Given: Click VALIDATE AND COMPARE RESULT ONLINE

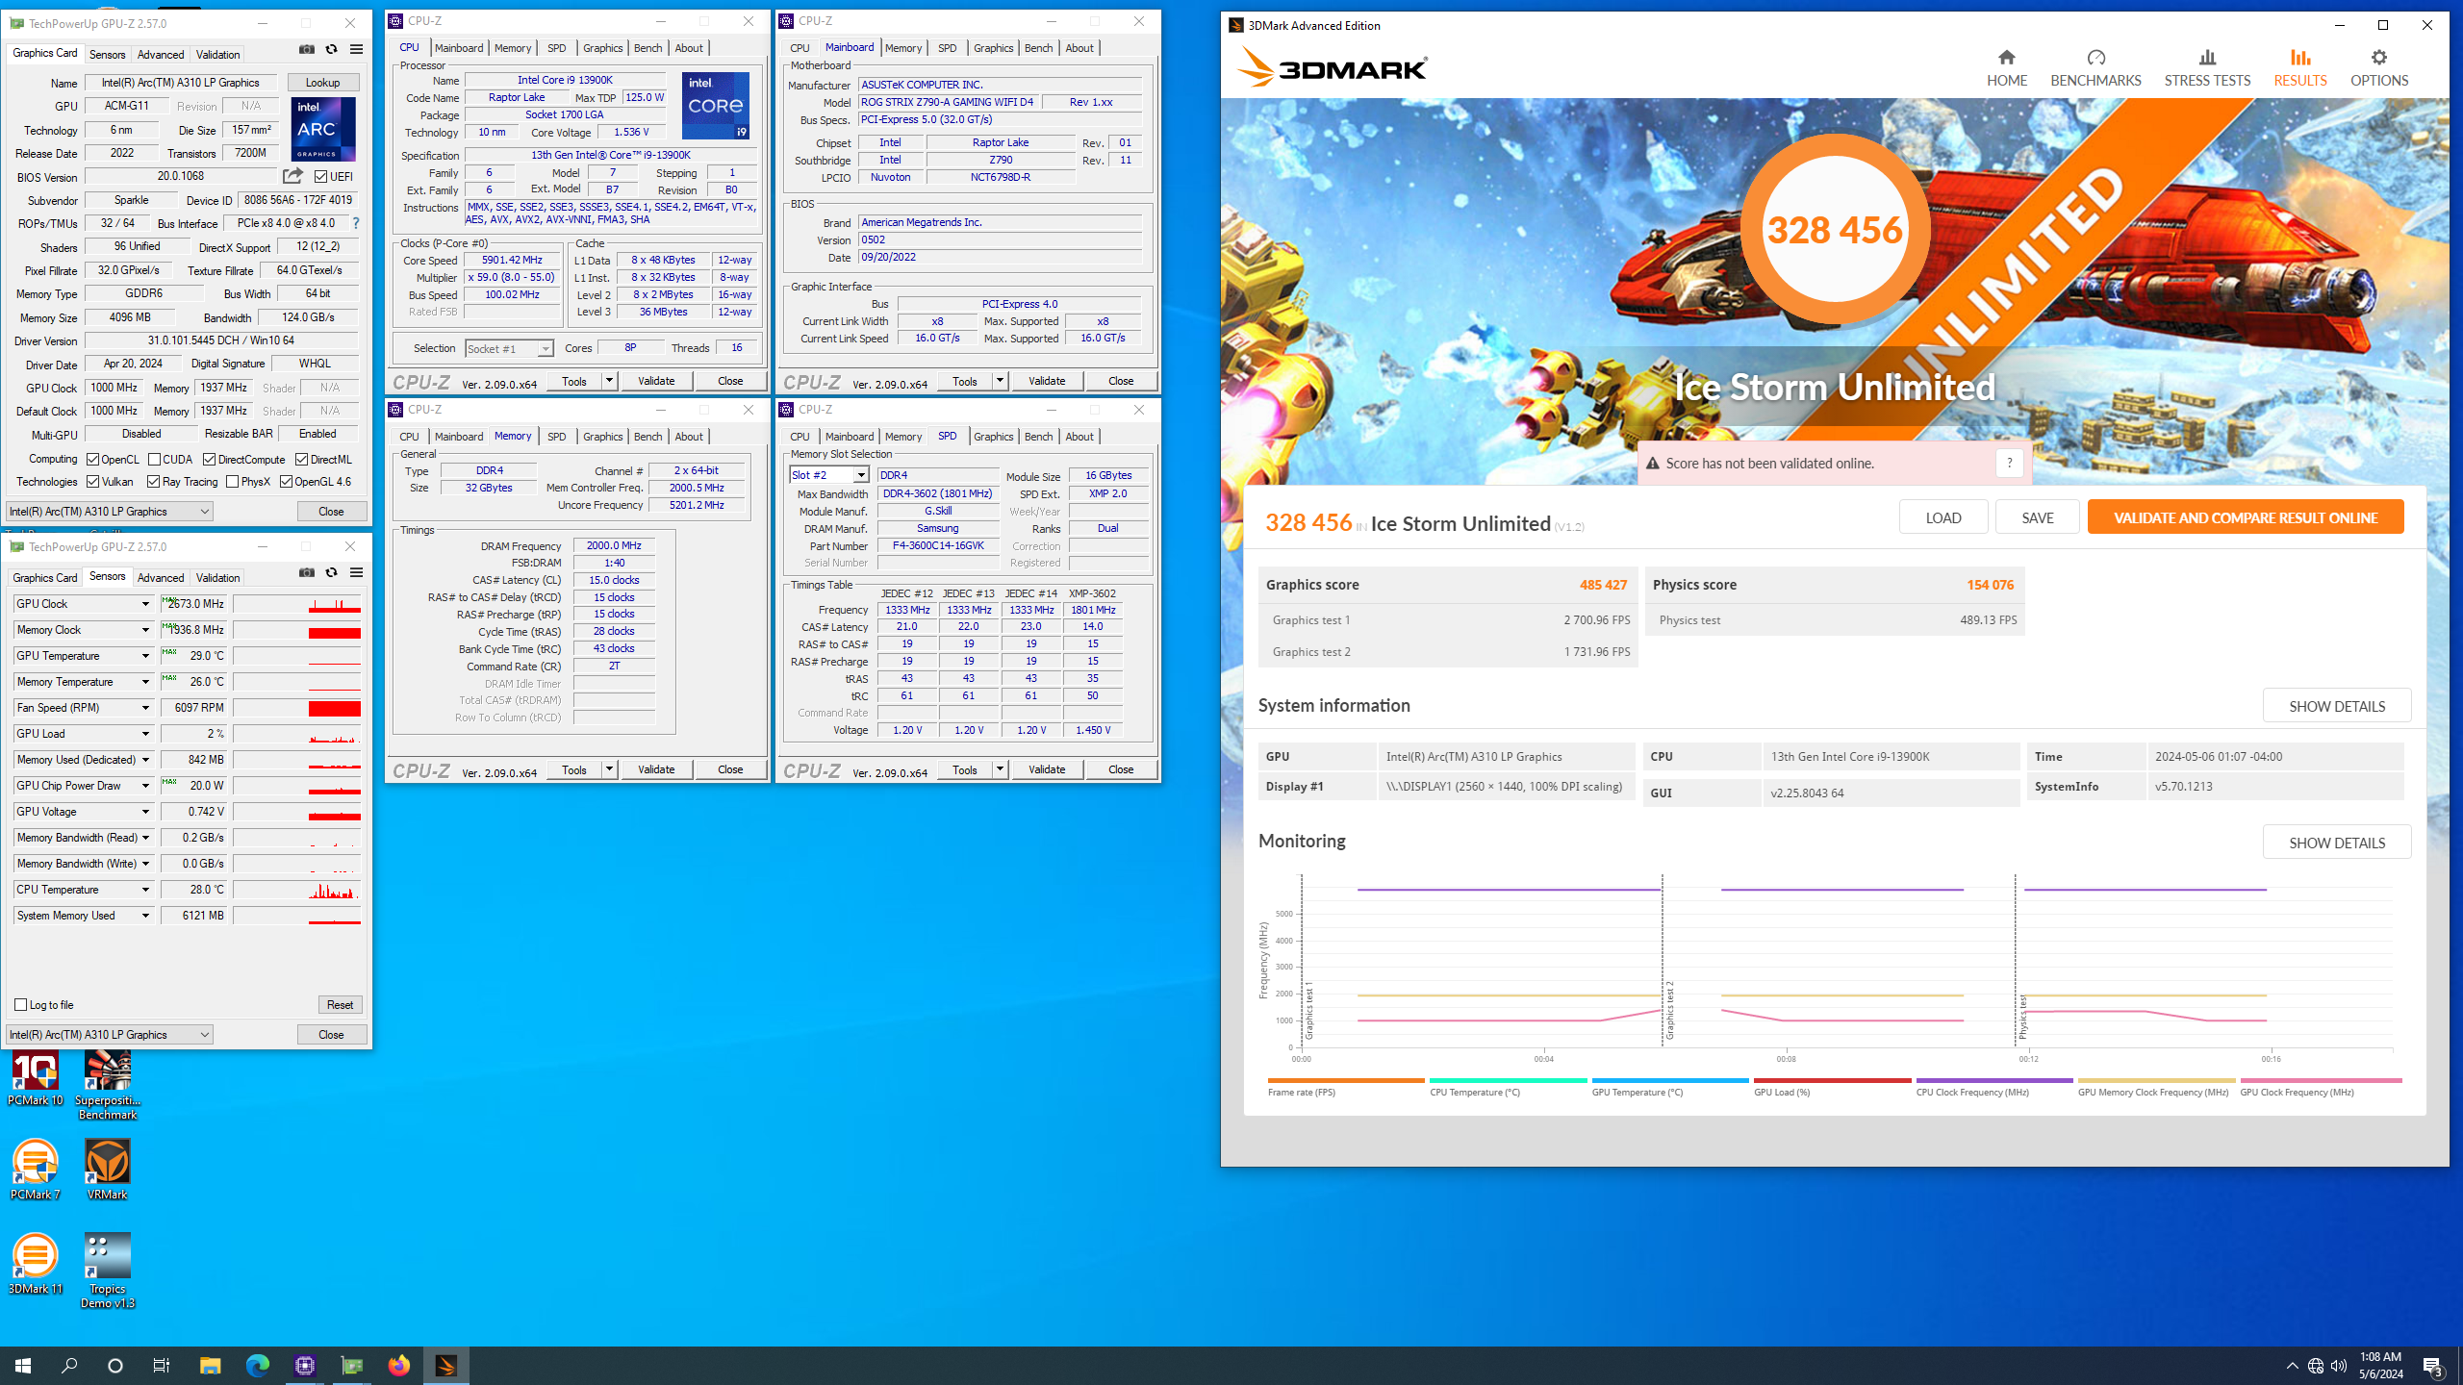Looking at the screenshot, I should pyautogui.click(x=2246, y=517).
